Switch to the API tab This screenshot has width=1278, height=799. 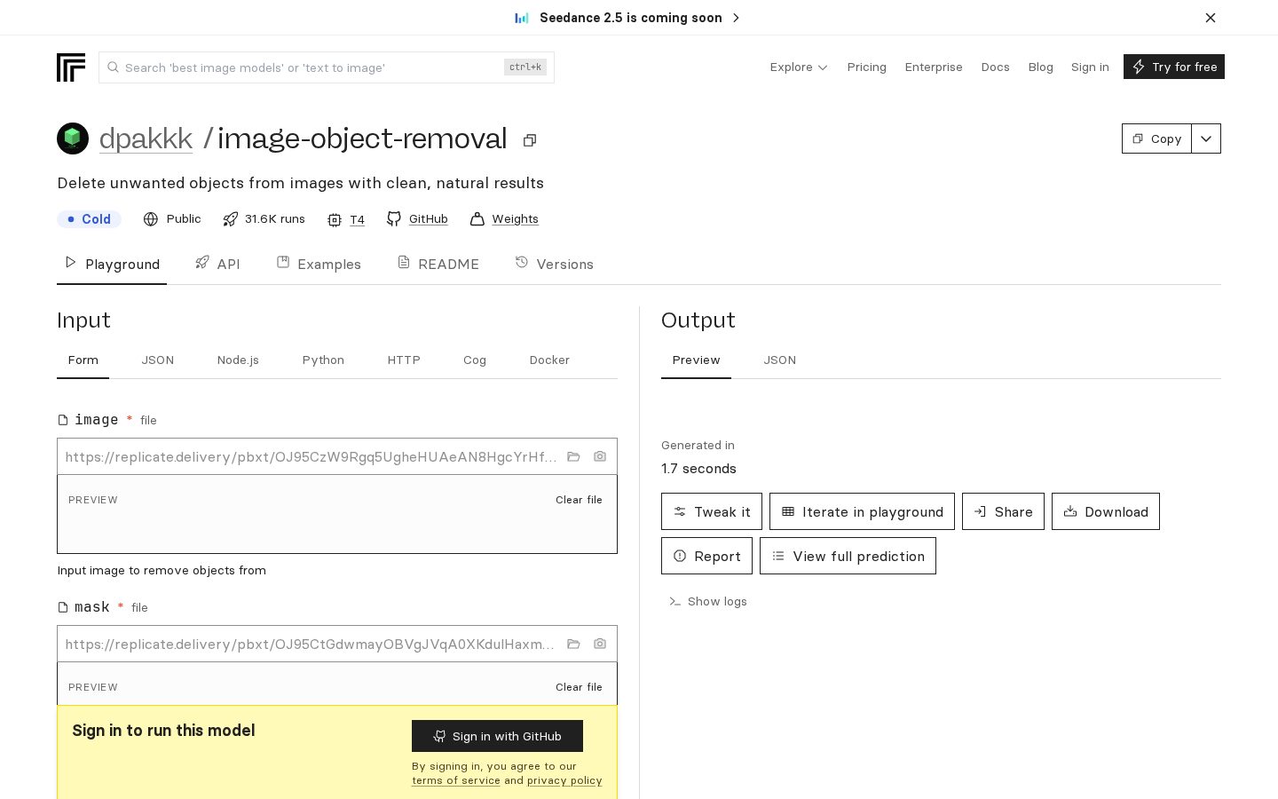[x=217, y=264]
